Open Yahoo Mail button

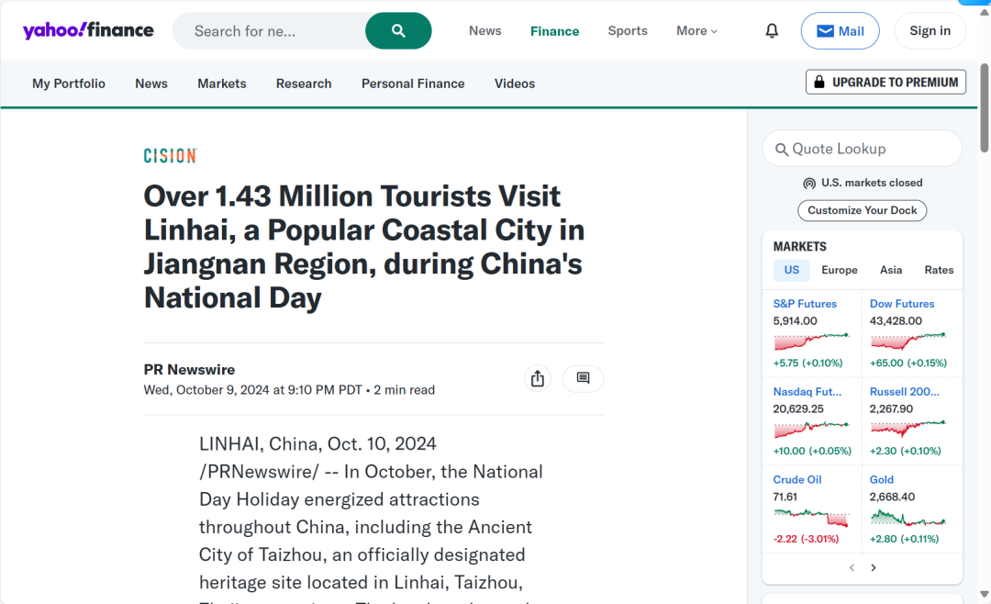840,31
